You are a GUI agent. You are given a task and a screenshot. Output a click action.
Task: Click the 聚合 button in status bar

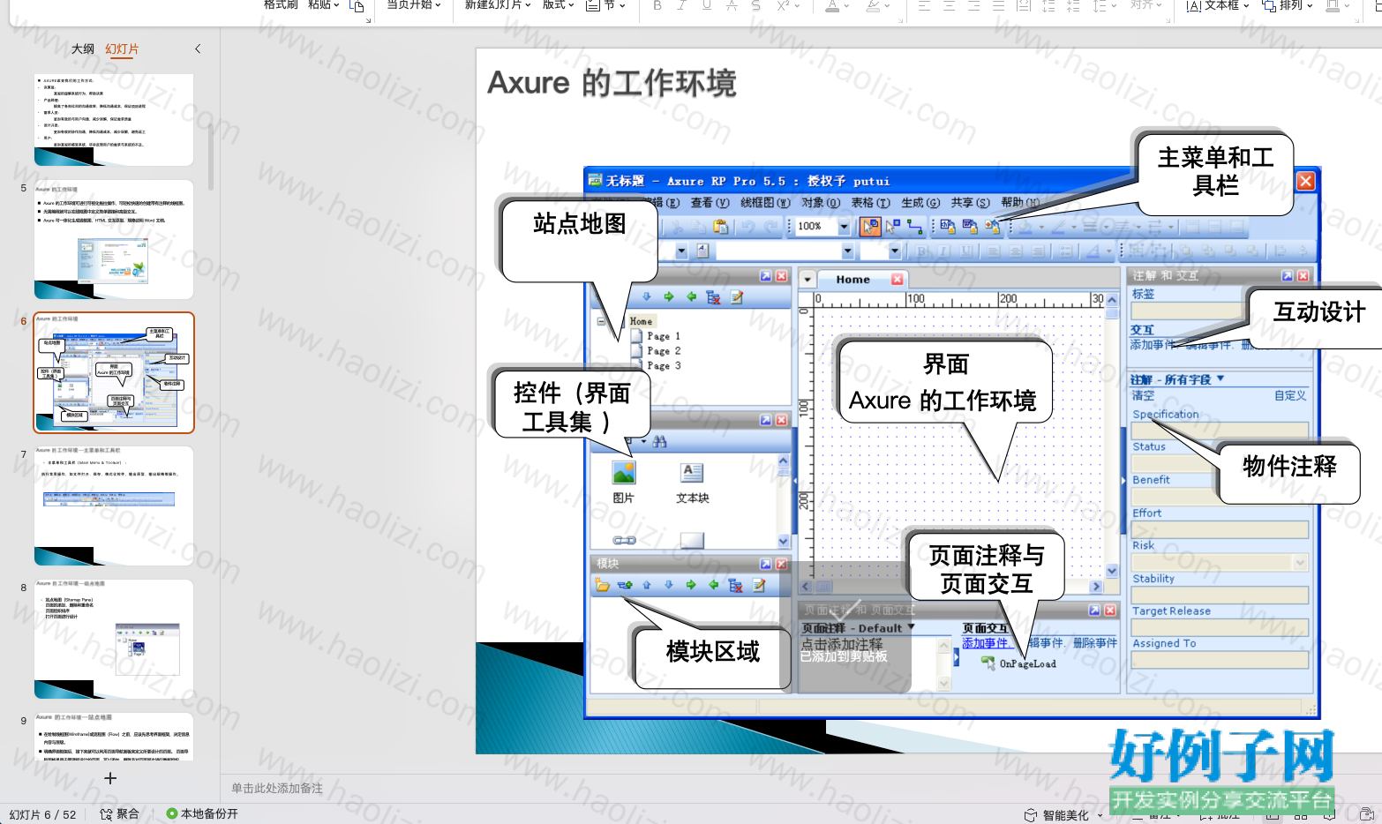point(120,814)
